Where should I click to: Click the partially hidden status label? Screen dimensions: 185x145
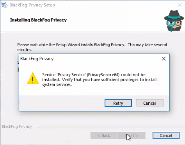click(x=18, y=62)
